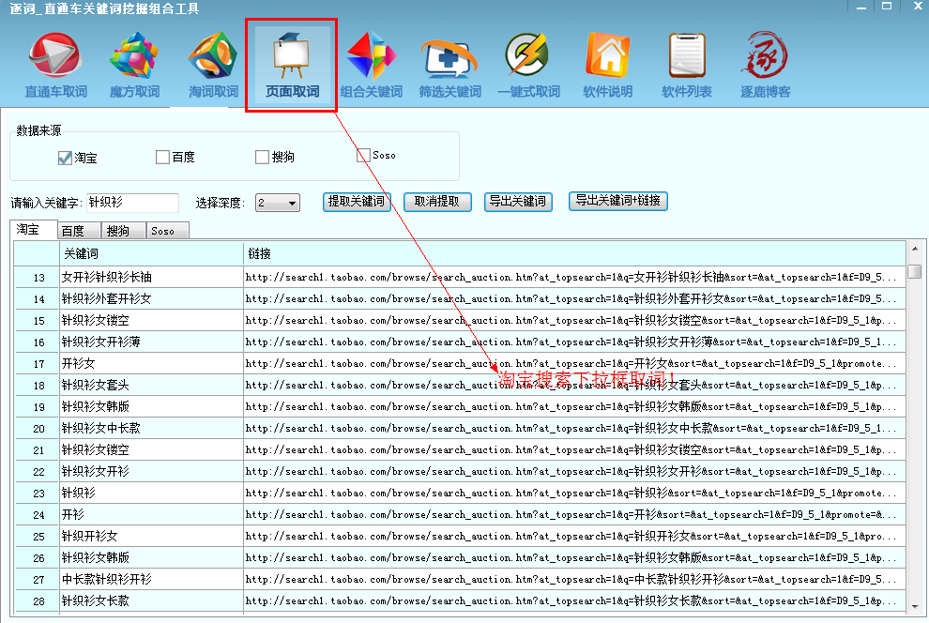Select keyword 针织衫女长款 in row 28
The width and height of the screenshot is (929, 623).
(x=152, y=601)
